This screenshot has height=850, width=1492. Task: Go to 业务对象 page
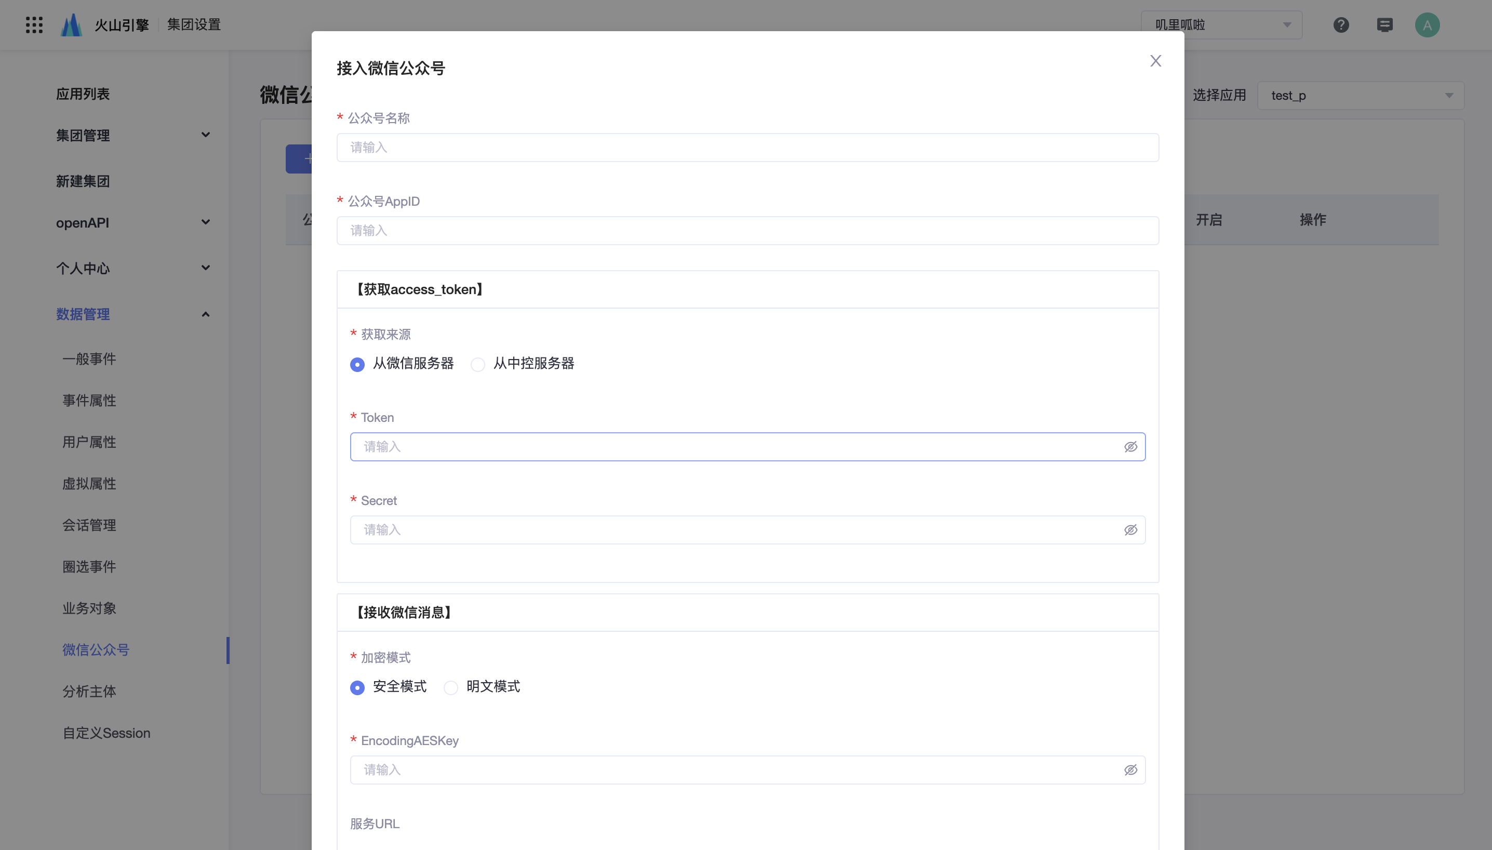click(89, 608)
